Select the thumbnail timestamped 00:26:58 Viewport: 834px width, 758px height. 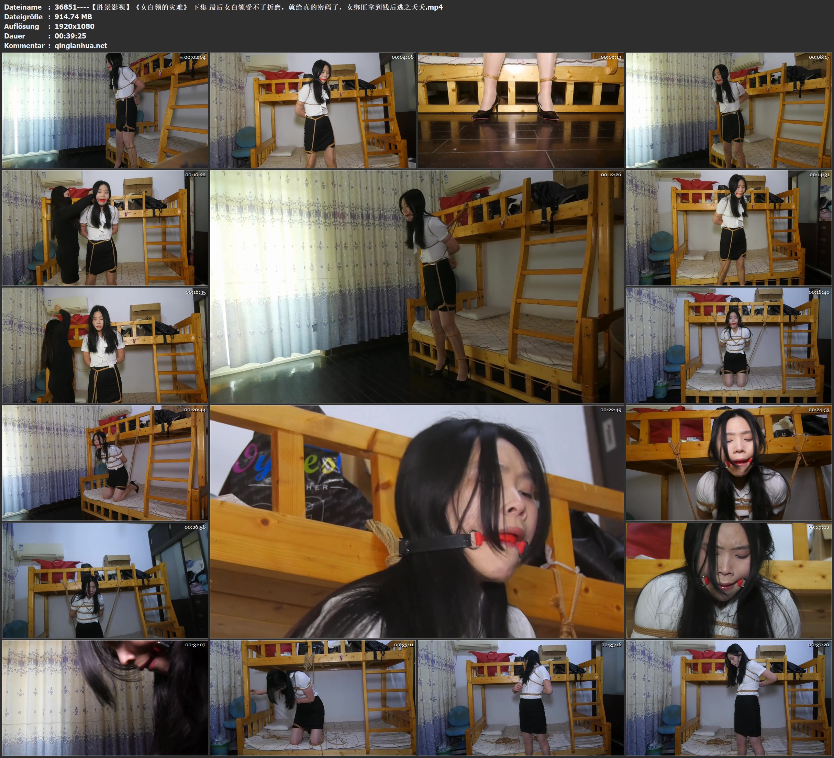coord(105,580)
